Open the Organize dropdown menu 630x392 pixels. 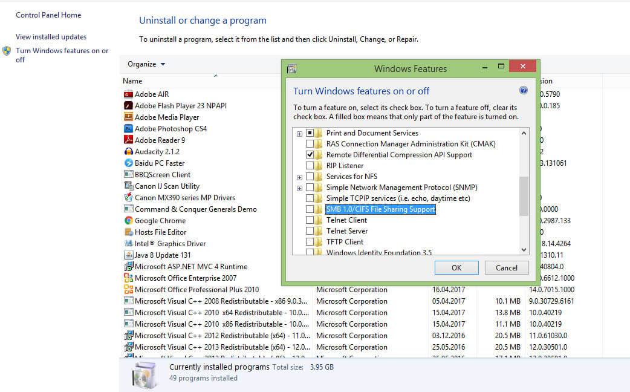point(146,64)
